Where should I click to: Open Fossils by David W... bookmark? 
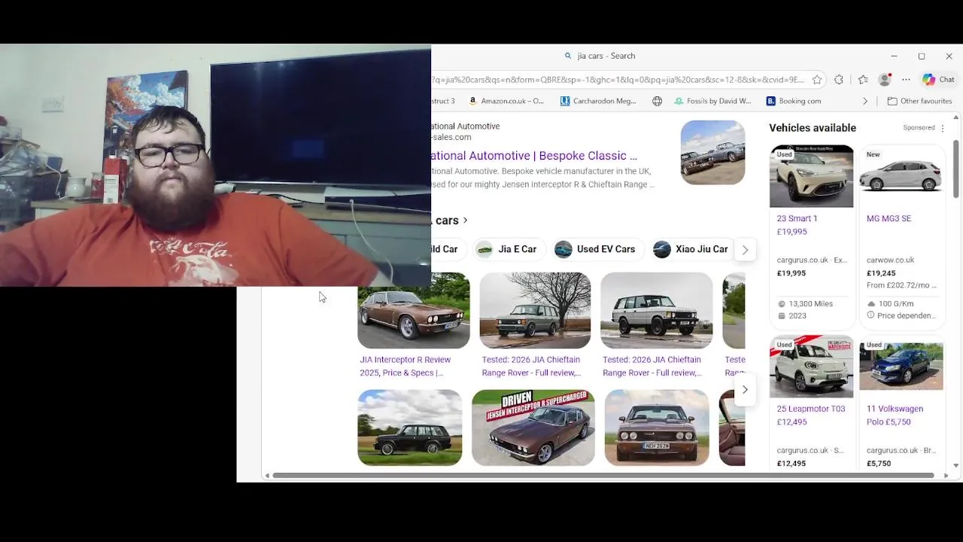pos(712,101)
